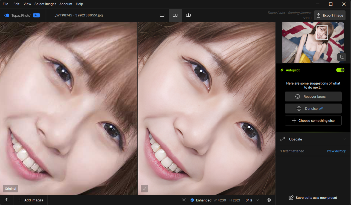Screen dimensions: 351x205
Task: Activate the split view comparison icon
Action: (x=188, y=15)
